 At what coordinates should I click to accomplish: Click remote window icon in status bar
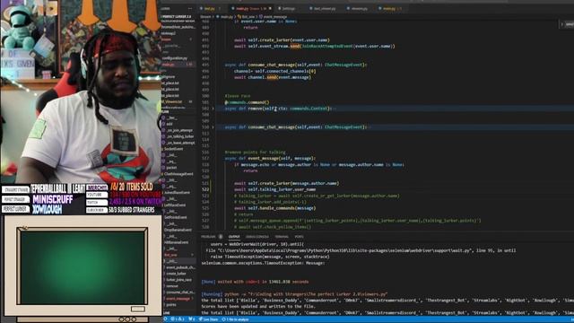165,319
